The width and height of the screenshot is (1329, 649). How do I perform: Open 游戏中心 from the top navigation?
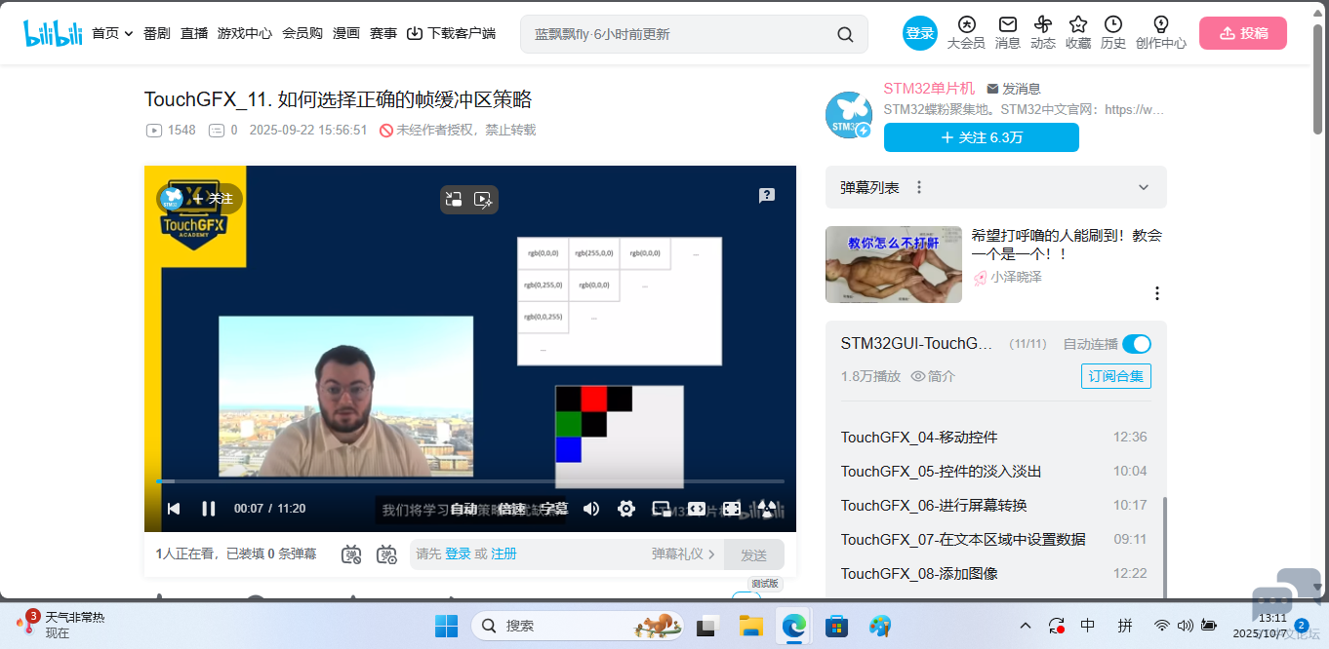(245, 33)
